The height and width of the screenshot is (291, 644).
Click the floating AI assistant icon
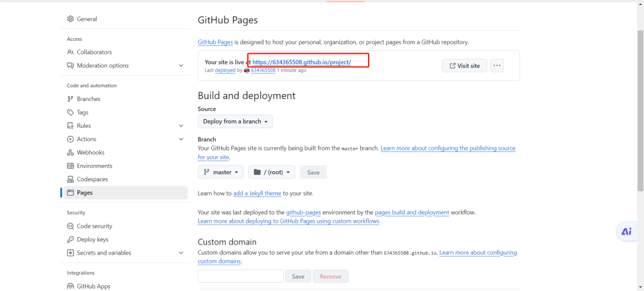[626, 231]
